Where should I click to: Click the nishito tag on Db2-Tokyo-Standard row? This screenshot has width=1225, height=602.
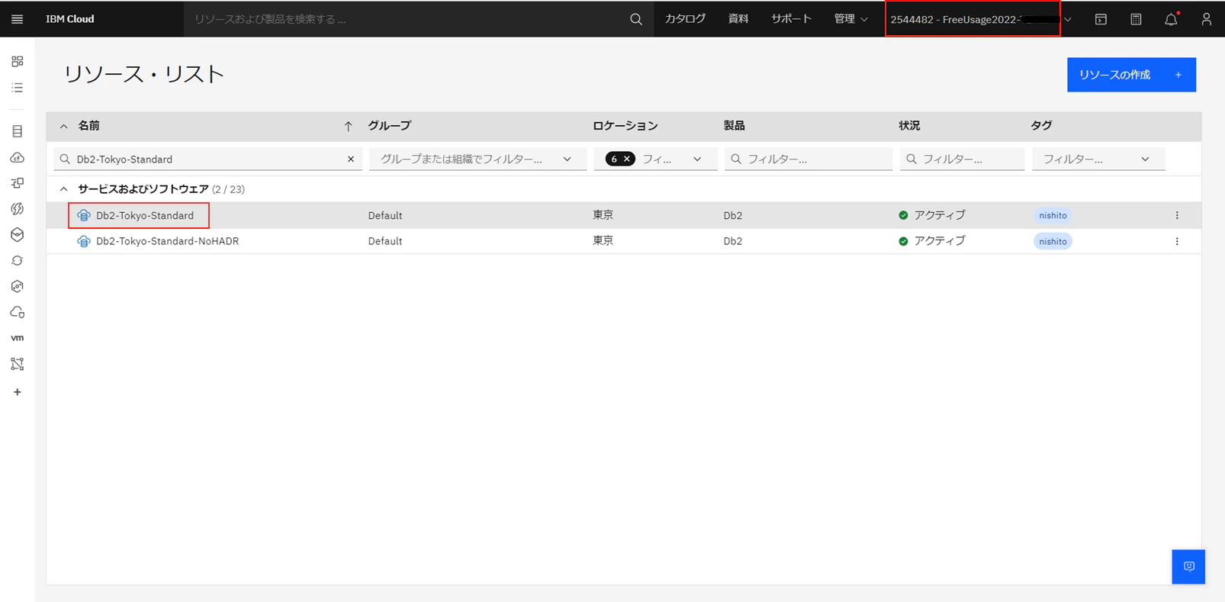click(1053, 216)
